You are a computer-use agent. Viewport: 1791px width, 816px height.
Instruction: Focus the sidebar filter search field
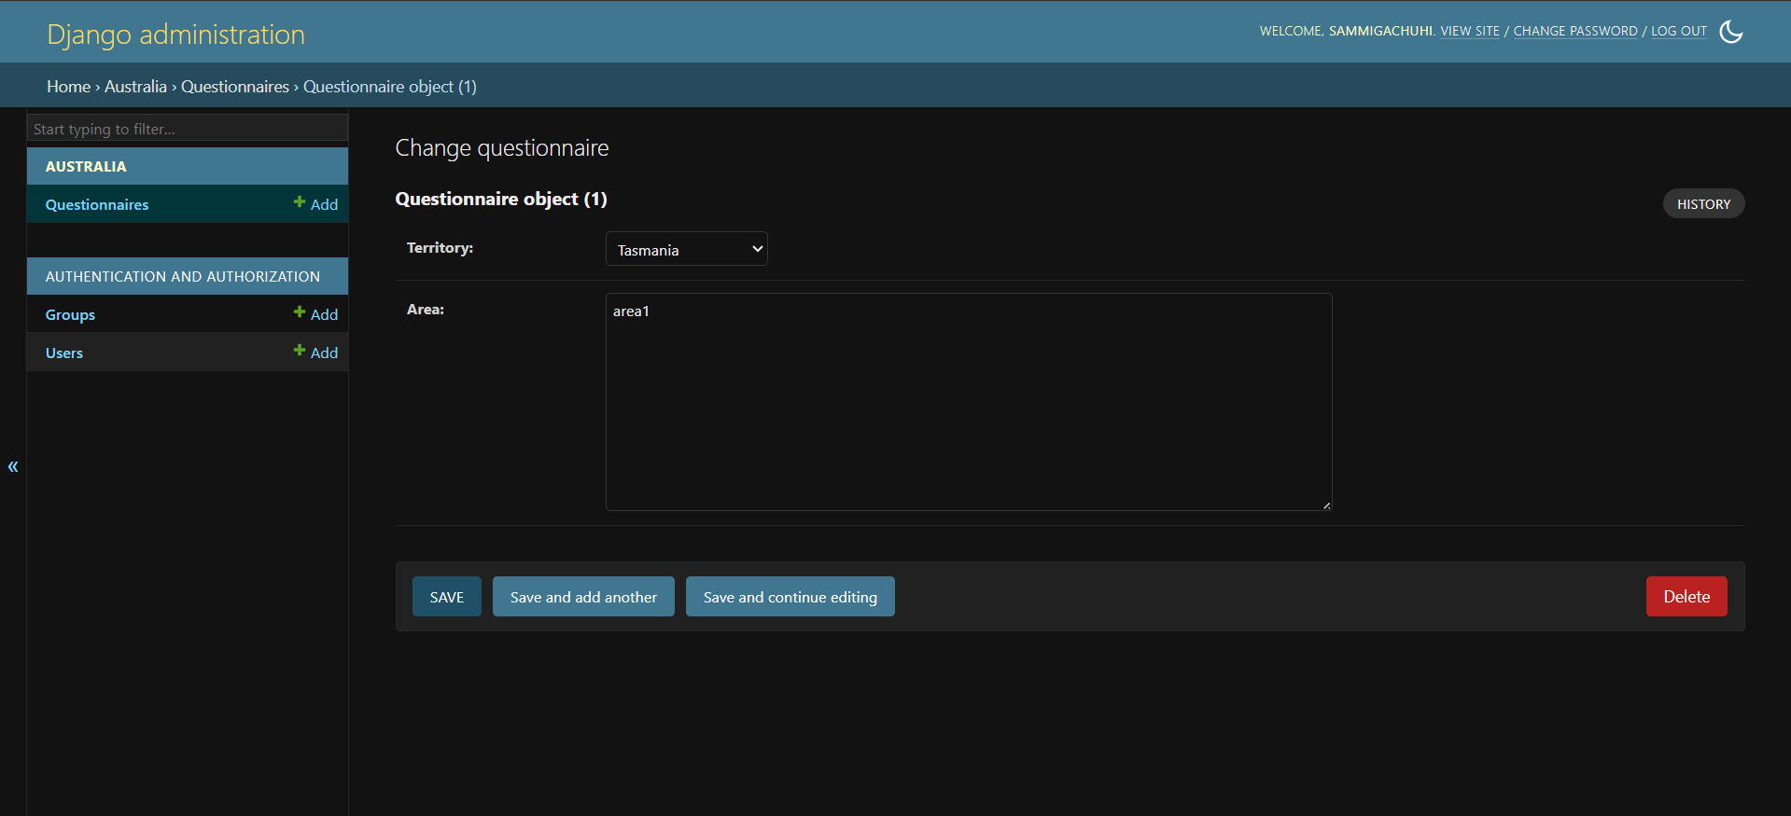click(188, 129)
